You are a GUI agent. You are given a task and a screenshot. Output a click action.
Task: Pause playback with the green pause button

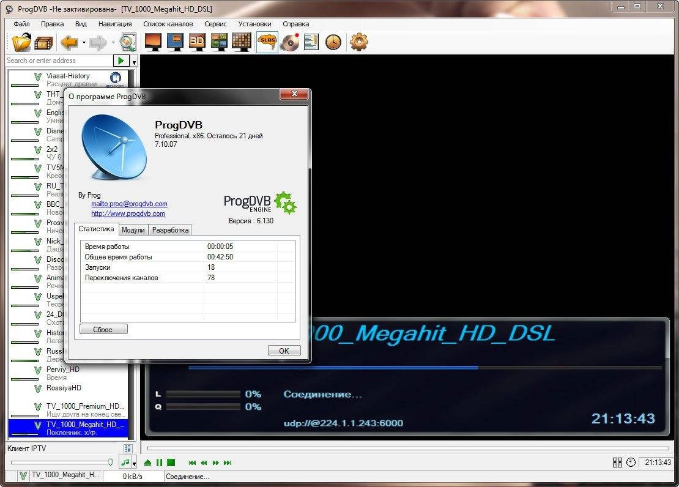coord(160,463)
